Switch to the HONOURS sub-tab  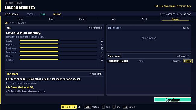(x=21, y=23)
